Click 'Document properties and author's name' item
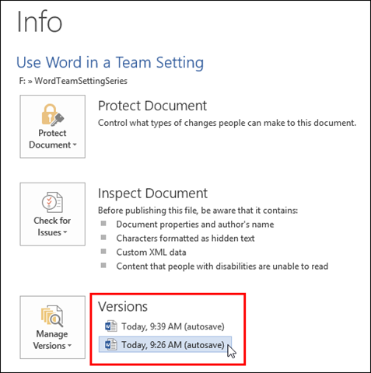371x373 pixels. [195, 225]
